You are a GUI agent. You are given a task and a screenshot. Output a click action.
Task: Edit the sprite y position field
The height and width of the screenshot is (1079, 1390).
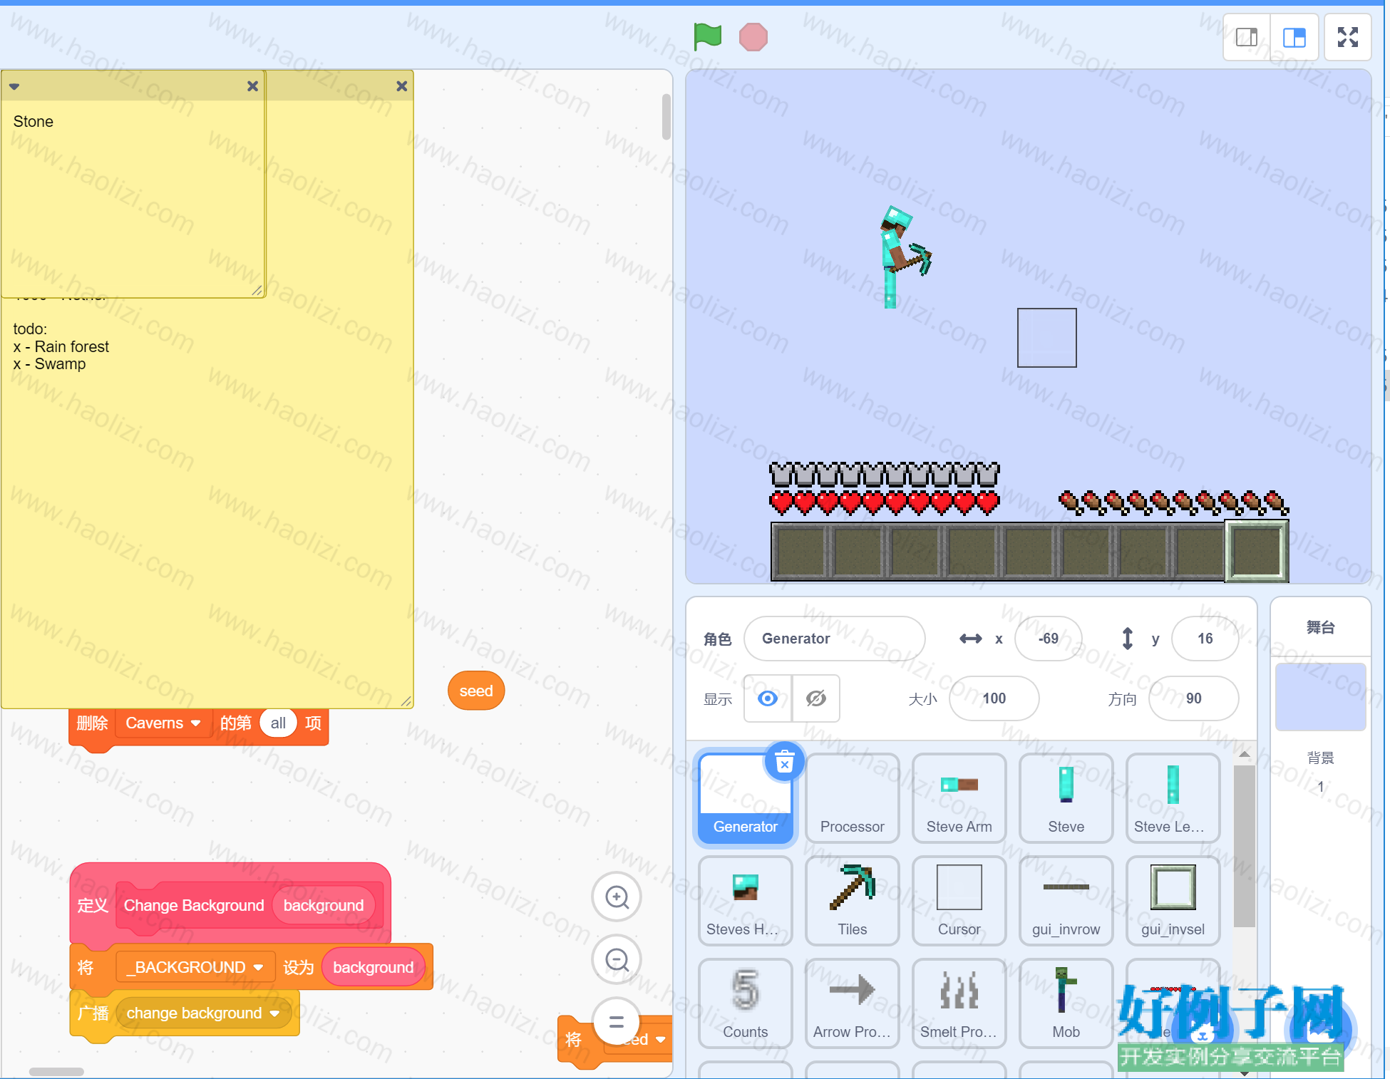(x=1205, y=639)
